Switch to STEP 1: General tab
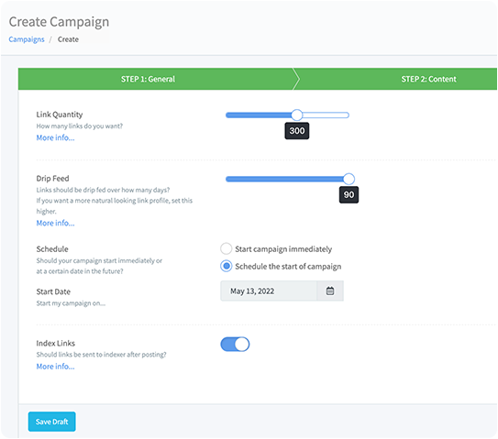 (148, 79)
